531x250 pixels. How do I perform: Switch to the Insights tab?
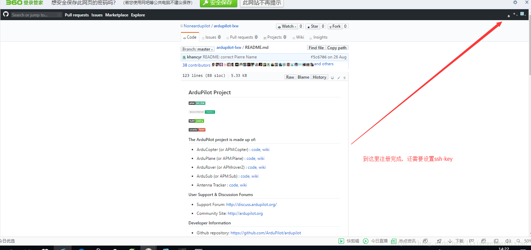pyautogui.click(x=318, y=37)
